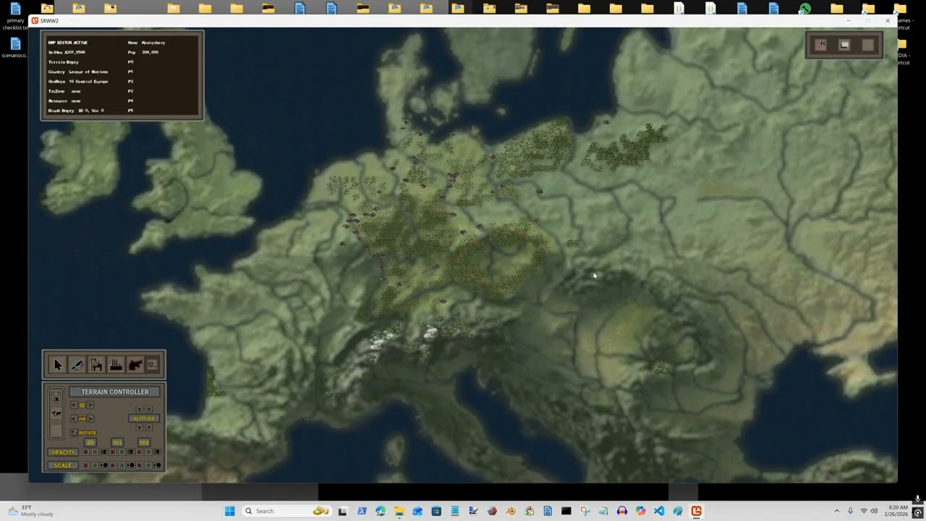Increase 3D2 scale with green plus
926x521 pixels.
click(x=148, y=465)
